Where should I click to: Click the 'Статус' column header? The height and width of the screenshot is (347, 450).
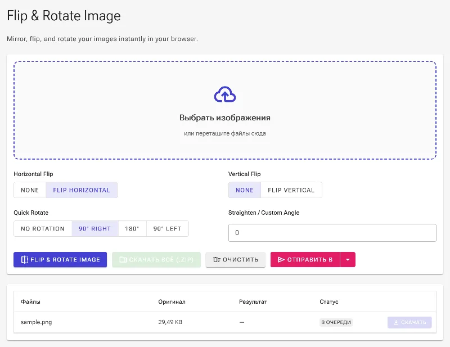click(x=329, y=301)
